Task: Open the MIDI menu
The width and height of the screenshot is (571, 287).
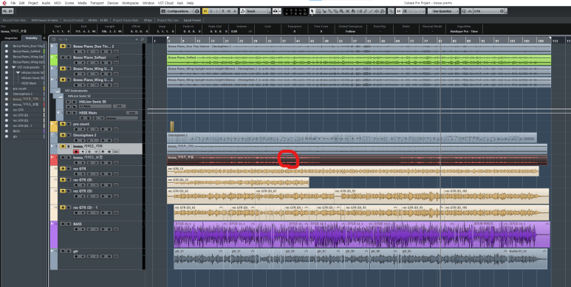Action: 58,3
